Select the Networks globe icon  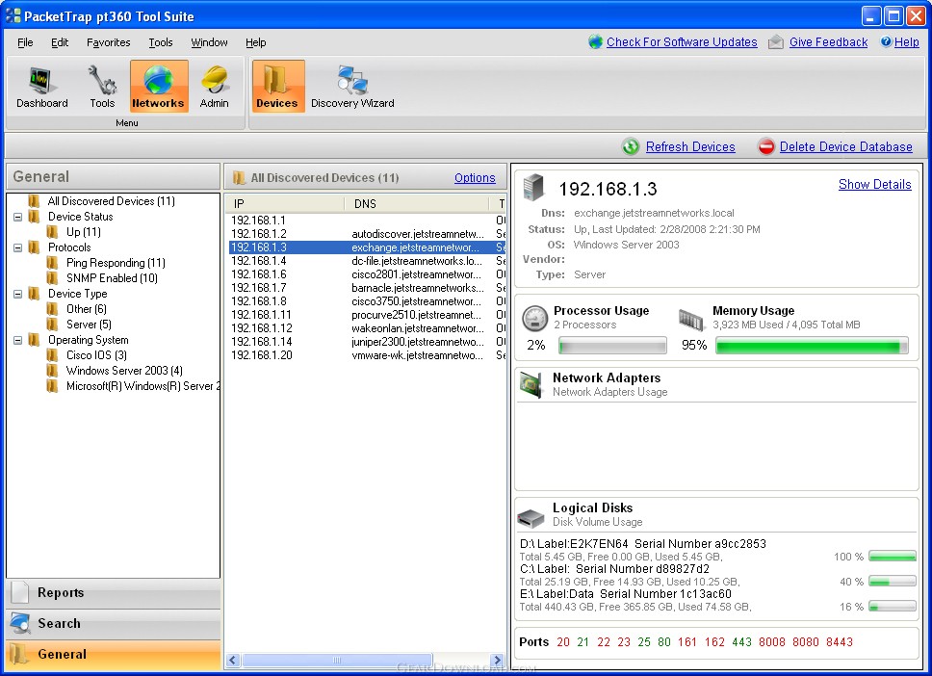pyautogui.click(x=159, y=80)
